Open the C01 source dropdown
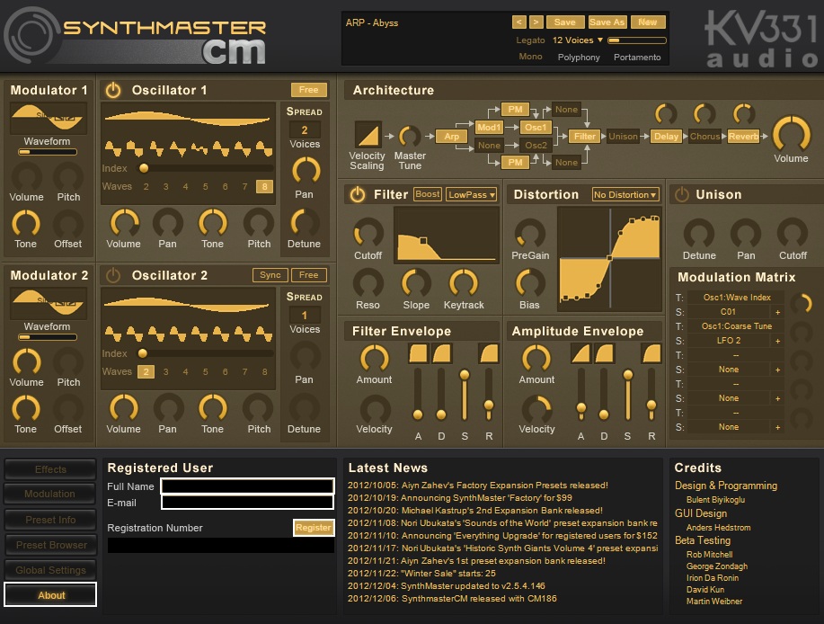Screen dimensions: 824x624 [x=729, y=312]
